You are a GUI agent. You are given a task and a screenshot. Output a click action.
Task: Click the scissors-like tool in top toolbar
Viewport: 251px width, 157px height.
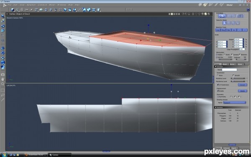point(27,10)
